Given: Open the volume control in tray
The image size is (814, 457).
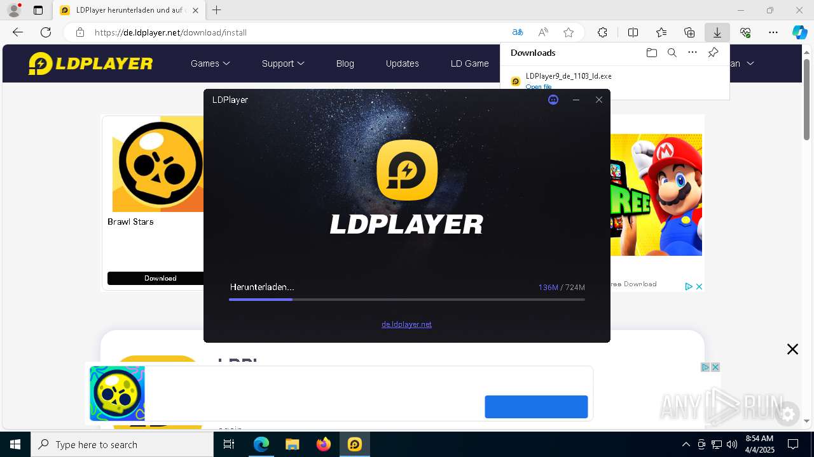Looking at the screenshot, I should (x=732, y=444).
